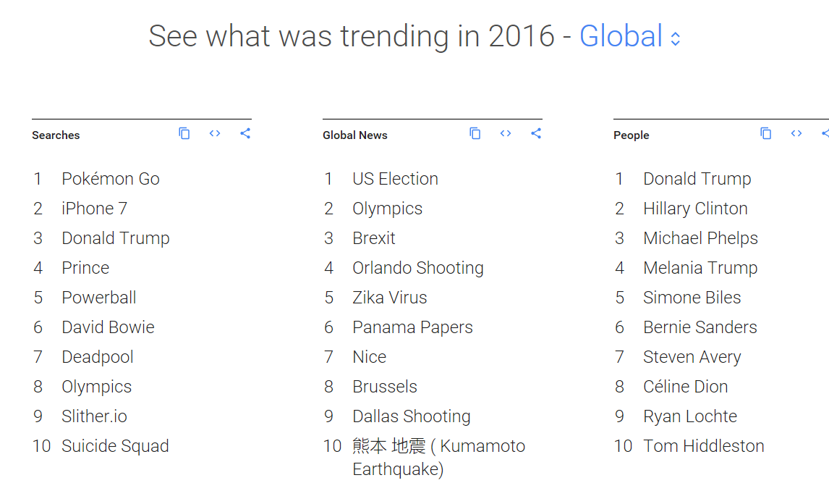This screenshot has width=829, height=483.
Task: Click the Panama Papers entry
Action: point(412,327)
